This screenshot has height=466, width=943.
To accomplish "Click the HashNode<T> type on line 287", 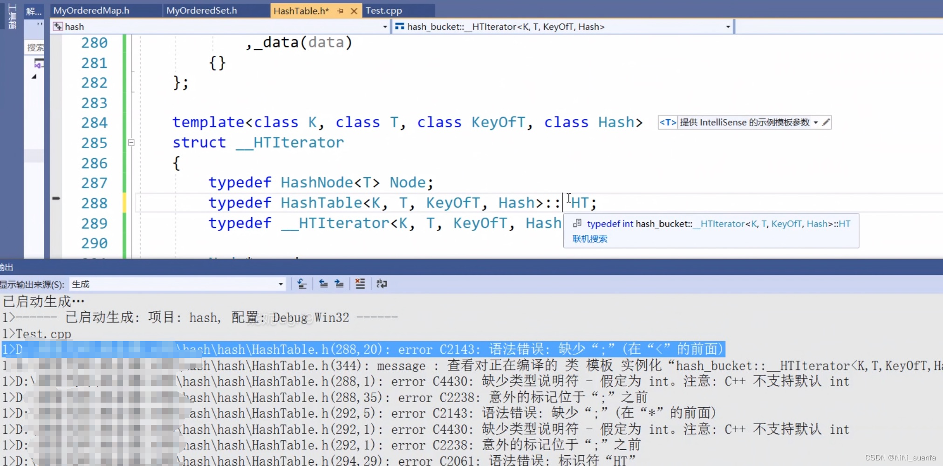I will point(330,183).
